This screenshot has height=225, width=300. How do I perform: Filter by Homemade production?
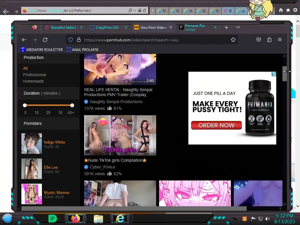coord(33,81)
